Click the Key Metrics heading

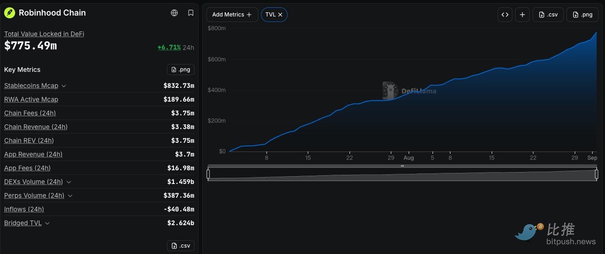[22, 70]
